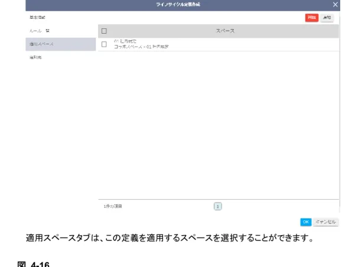The height and width of the screenshot is (267, 342).
Task: Click the dialog title ライフサイクル定義作成
Action: (178, 5)
